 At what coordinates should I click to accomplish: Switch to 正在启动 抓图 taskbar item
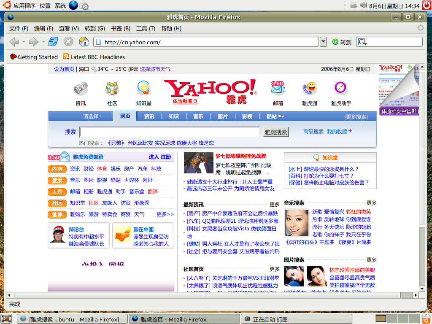297,319
